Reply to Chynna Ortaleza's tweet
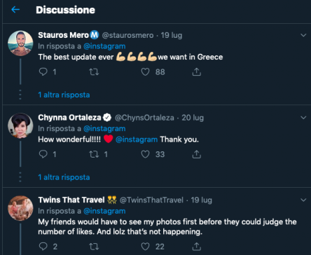Screen dimensions: 311x255 (43, 154)
